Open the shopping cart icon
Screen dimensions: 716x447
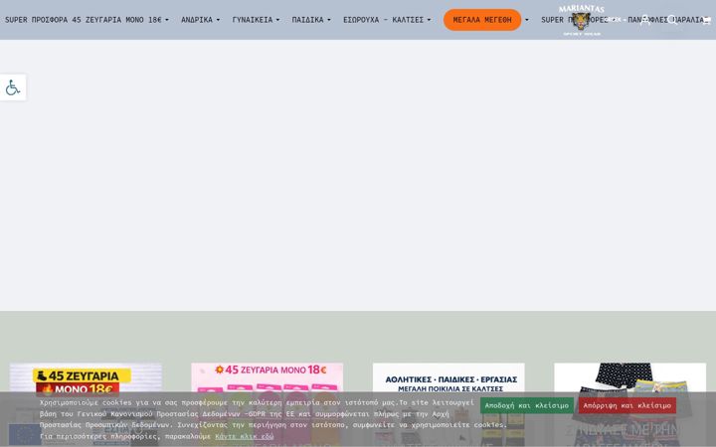(x=706, y=20)
